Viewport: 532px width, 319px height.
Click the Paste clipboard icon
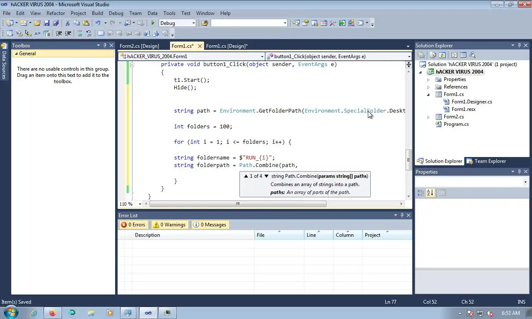point(86,23)
